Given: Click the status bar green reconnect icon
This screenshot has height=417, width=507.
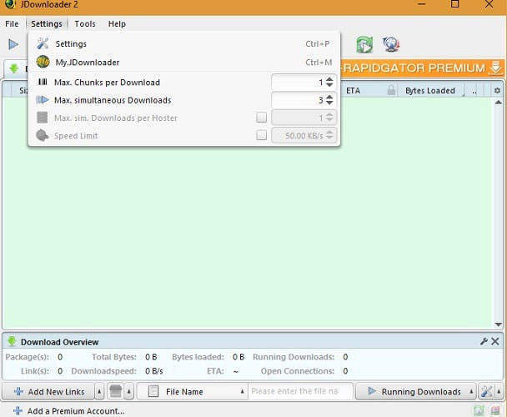Looking at the screenshot, I should pyautogui.click(x=479, y=410).
